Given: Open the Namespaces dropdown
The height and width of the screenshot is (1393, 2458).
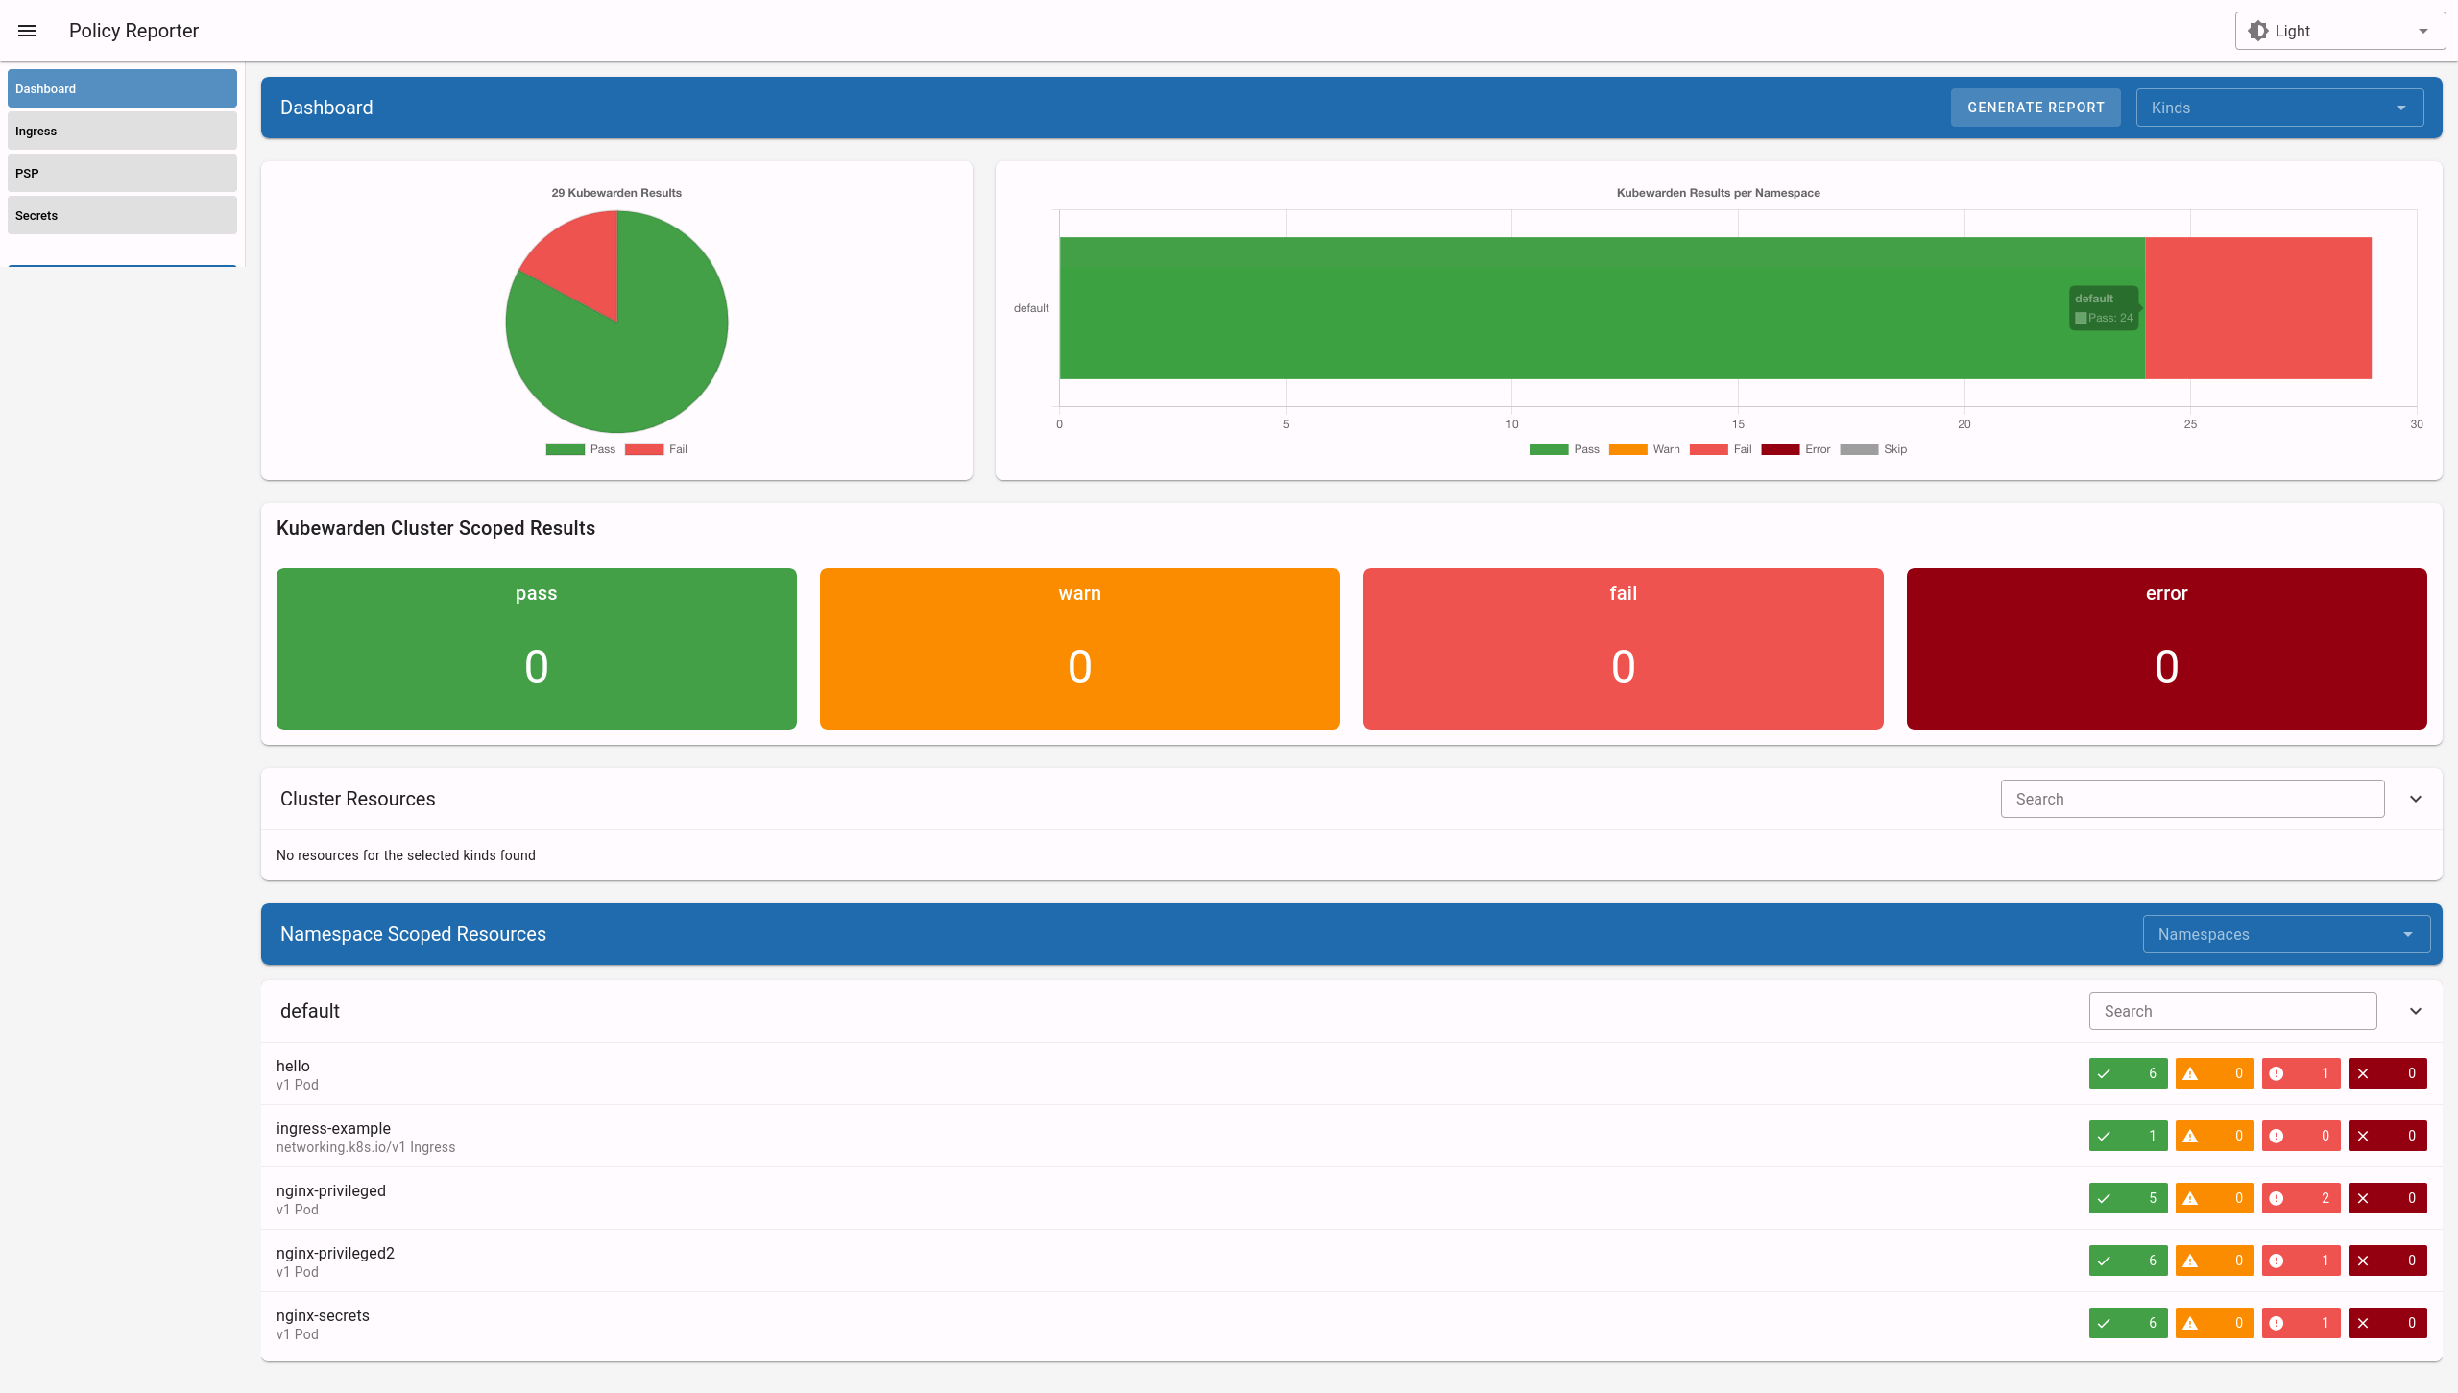Looking at the screenshot, I should (2286, 933).
